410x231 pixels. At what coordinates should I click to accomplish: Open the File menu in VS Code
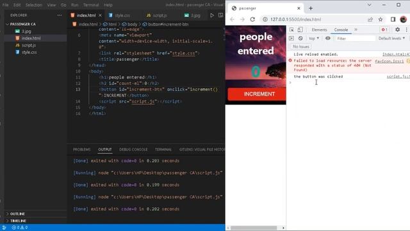click(x=5, y=4)
